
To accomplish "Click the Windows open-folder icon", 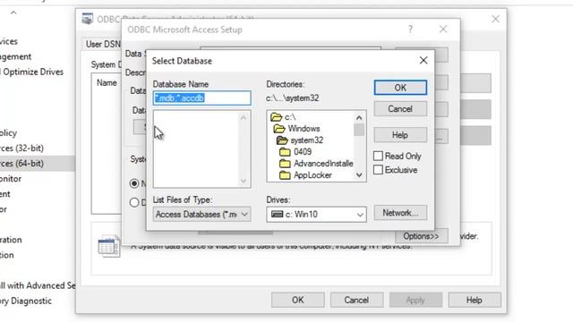I will pos(279,129).
